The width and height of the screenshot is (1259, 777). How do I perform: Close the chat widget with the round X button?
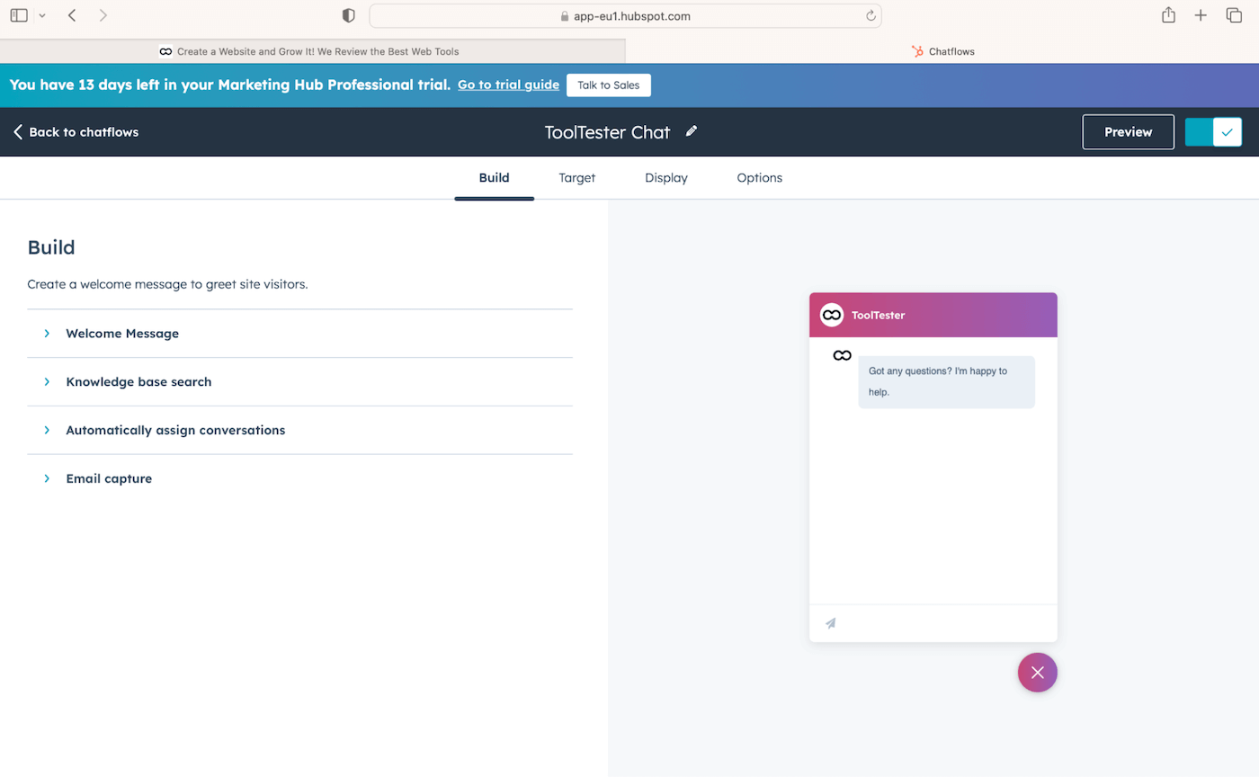coord(1038,673)
